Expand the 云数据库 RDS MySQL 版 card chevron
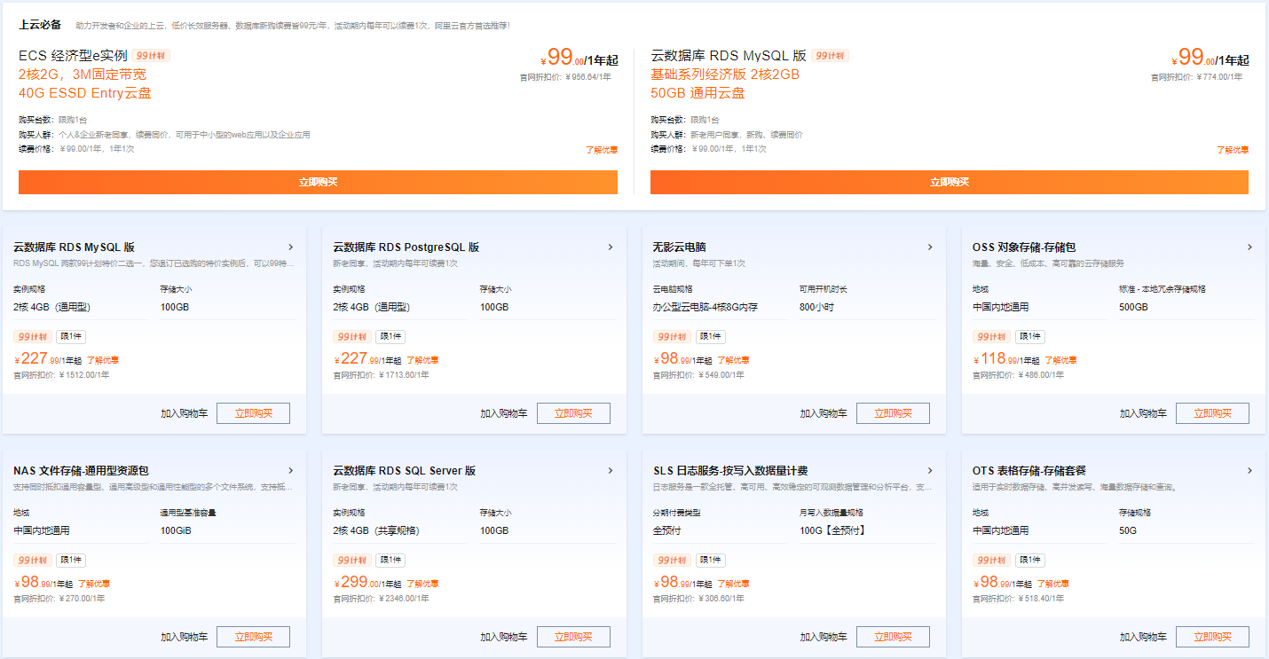Screen dimensions: 1269x659 coord(291,247)
